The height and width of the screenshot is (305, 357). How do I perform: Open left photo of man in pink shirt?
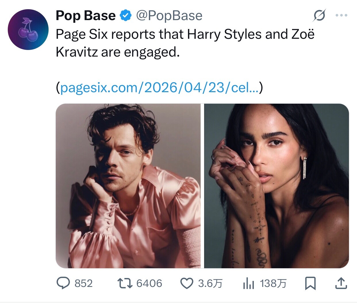[128, 186]
